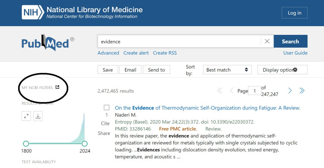
Task: Click Cite under the first result
Action: pos(105,123)
